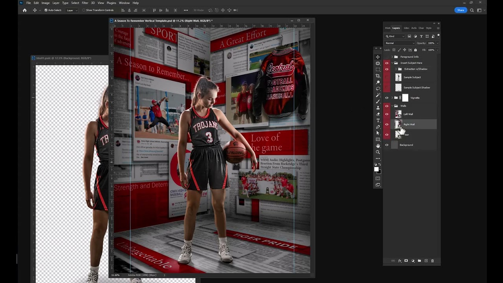
Task: Select the Magic Wand tool
Action: pos(378,95)
